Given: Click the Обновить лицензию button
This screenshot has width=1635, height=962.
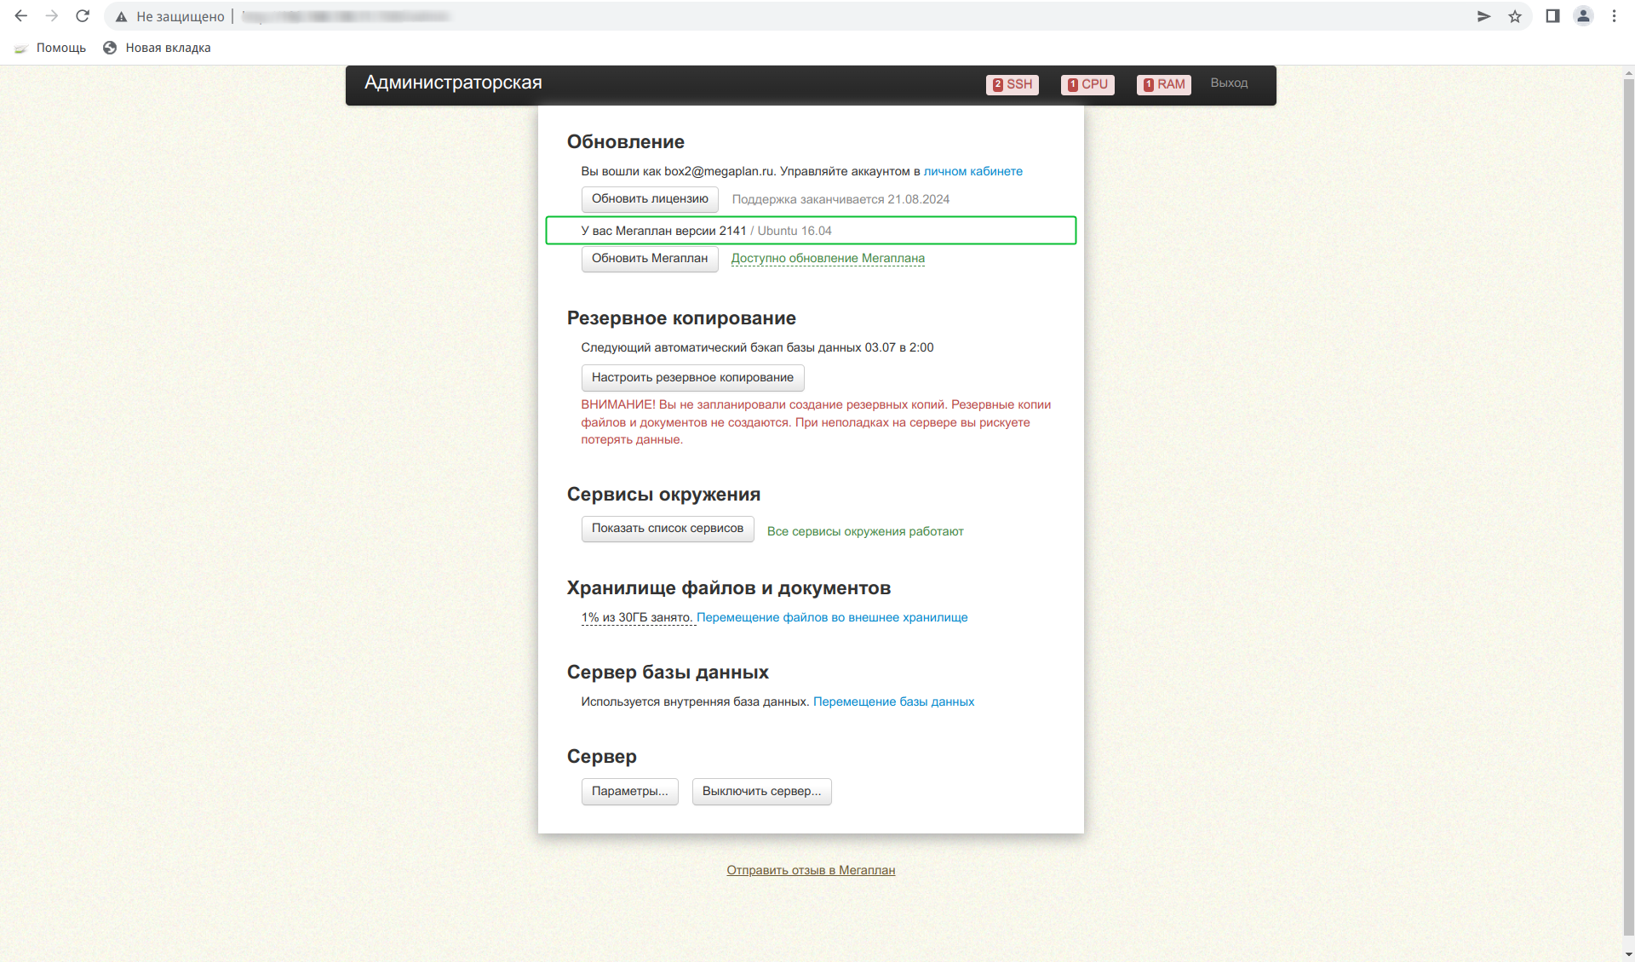Looking at the screenshot, I should 650,199.
